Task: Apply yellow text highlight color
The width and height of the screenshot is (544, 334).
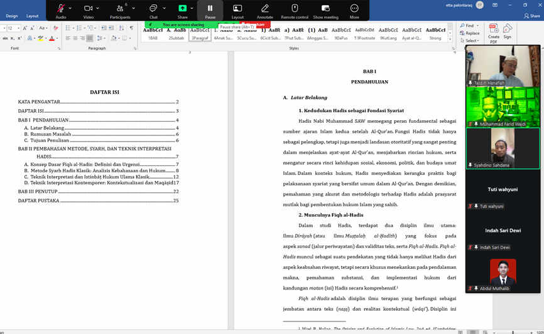Action: pyautogui.click(x=41, y=38)
